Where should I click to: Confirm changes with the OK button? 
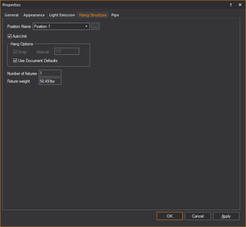(x=170, y=216)
